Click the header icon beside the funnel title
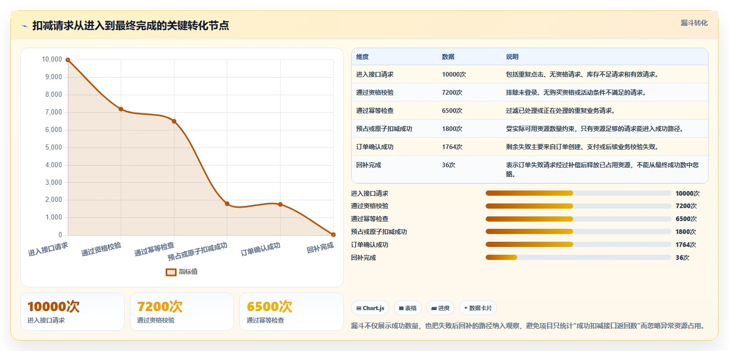This screenshot has height=351, width=729. (24, 26)
